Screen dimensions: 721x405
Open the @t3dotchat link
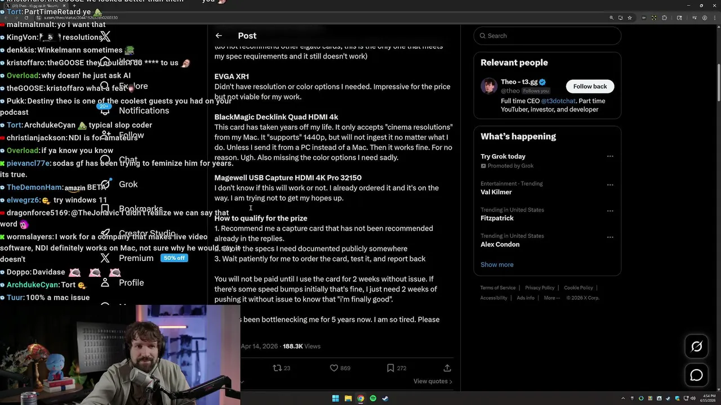coord(558,101)
